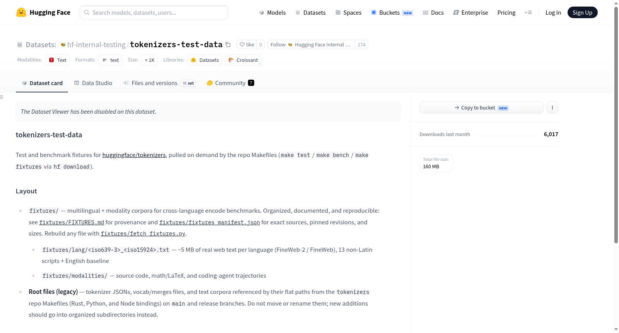Open the three-dot more options menu
619x333 pixels.
pyautogui.click(x=552, y=108)
